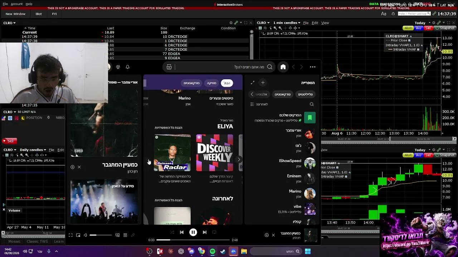The height and width of the screenshot is (257, 458).
Task: Open Account menu in TWS
Action: [x=16, y=4]
